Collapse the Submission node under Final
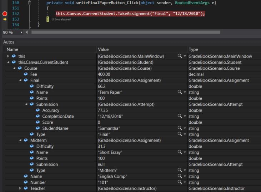 (x=26, y=104)
